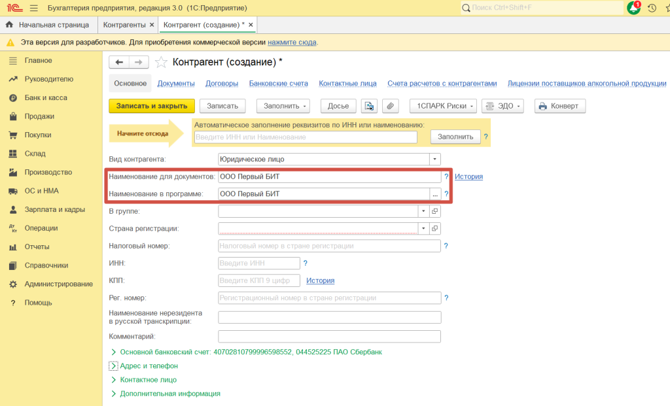Click the История link next to КПП

(x=320, y=280)
